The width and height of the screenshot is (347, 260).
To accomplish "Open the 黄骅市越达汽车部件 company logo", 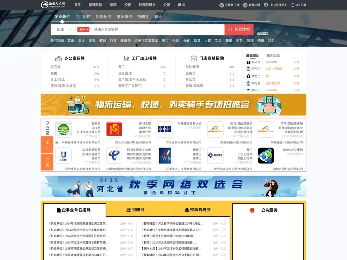I will coord(215,156).
